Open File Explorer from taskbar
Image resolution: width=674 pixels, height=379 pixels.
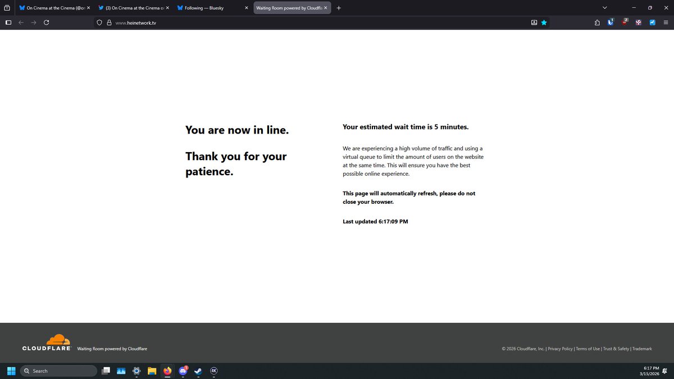tap(152, 371)
